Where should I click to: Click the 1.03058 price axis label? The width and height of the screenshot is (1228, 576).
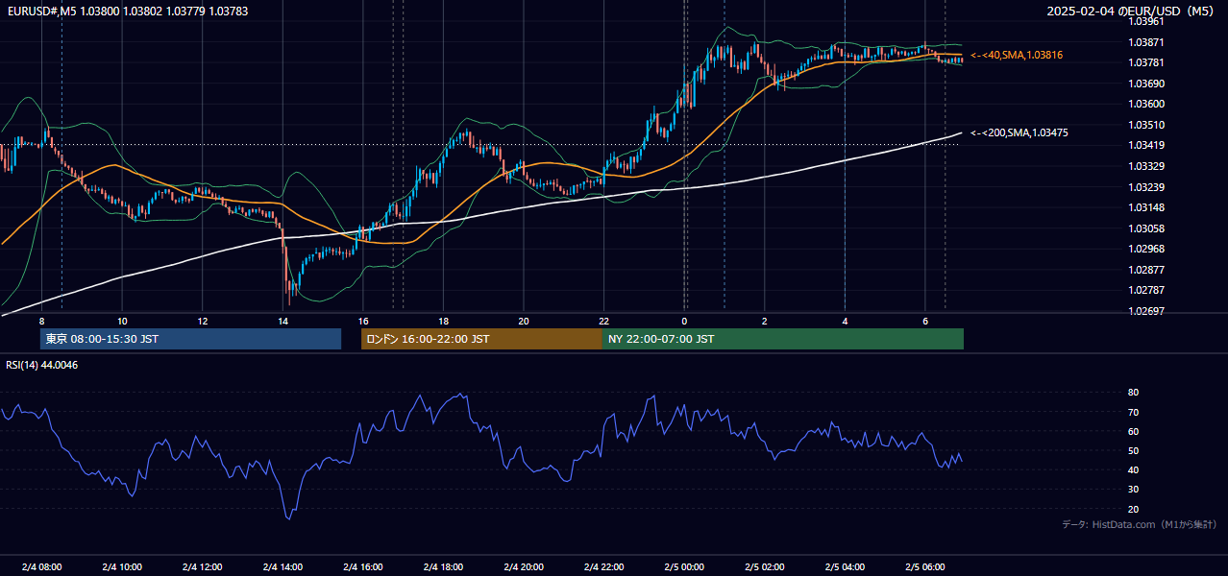pos(1145,228)
